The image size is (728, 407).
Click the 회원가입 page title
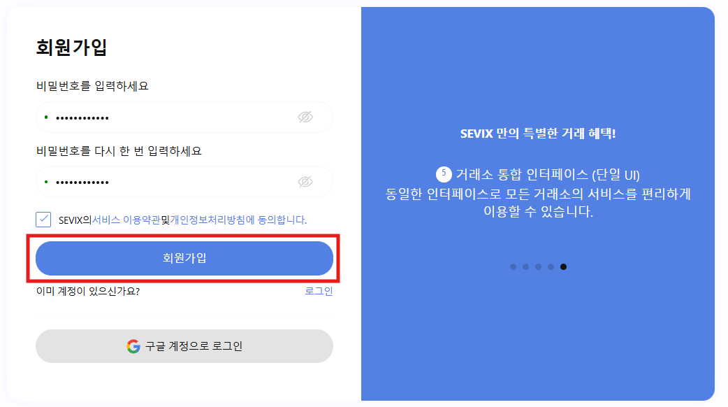coord(71,48)
